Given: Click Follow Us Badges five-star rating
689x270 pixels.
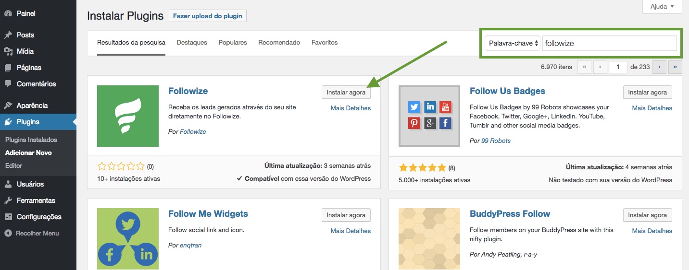Looking at the screenshot, I should [423, 168].
